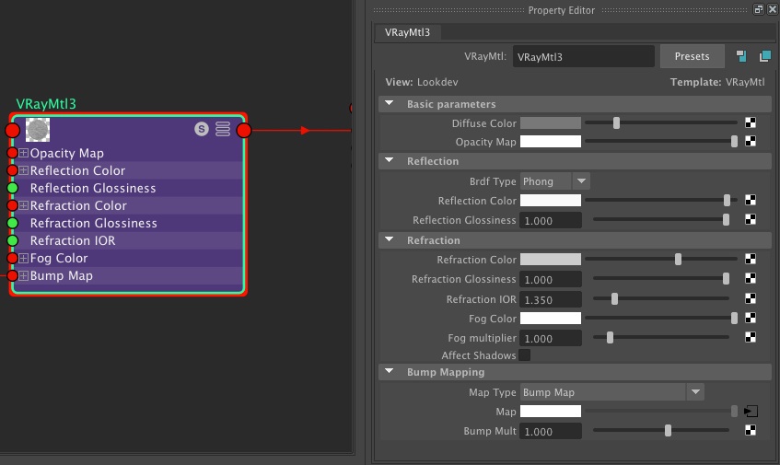Expand Refraction Color plus on node
This screenshot has height=465, width=780.
coord(23,205)
